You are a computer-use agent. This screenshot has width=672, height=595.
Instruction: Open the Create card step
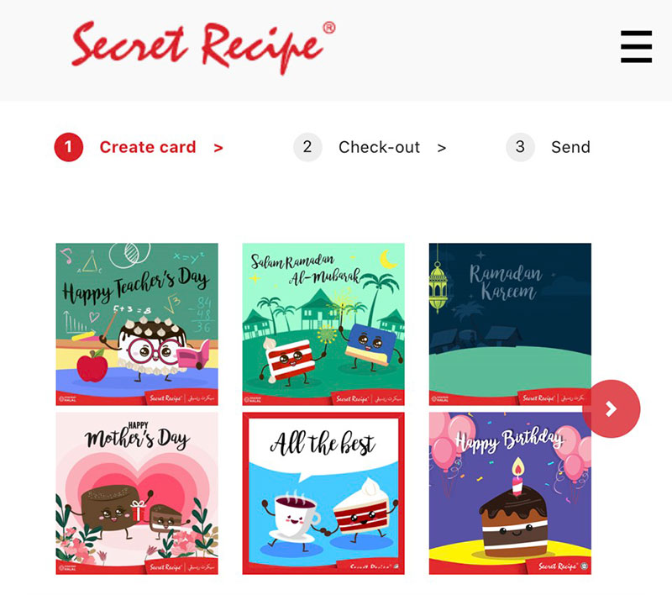coord(148,147)
